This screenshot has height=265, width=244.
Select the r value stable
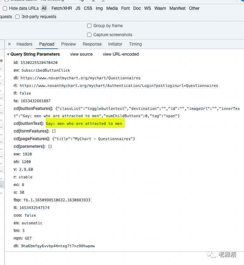coord(25,177)
